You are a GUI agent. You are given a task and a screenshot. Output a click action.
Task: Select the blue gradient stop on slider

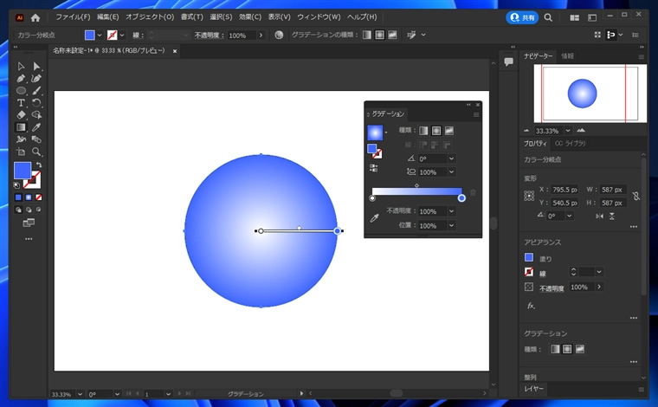[x=461, y=198]
